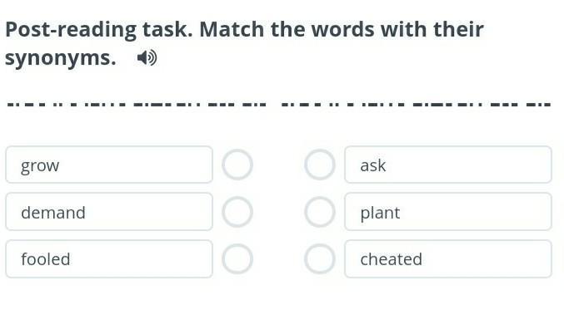564x329 pixels.
Task: Select the connector circle next to fooled
Action: pos(237,258)
